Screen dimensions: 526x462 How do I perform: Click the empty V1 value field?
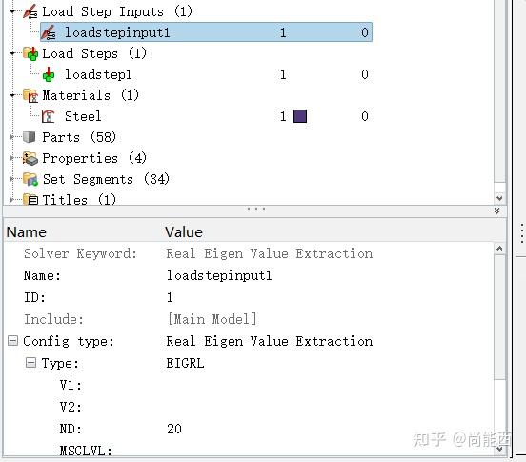329,385
